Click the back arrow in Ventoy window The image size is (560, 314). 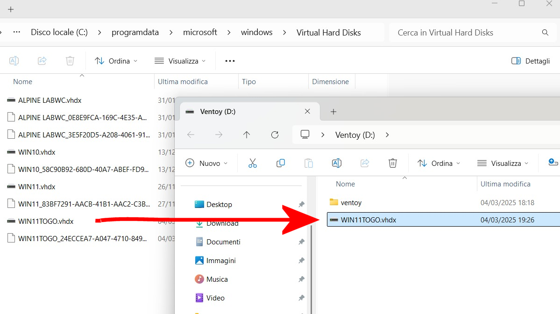point(191,135)
